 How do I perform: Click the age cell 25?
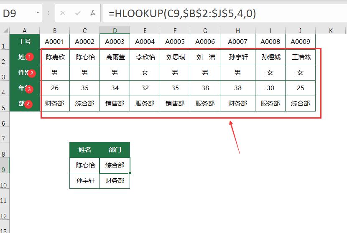pyautogui.click(x=301, y=88)
